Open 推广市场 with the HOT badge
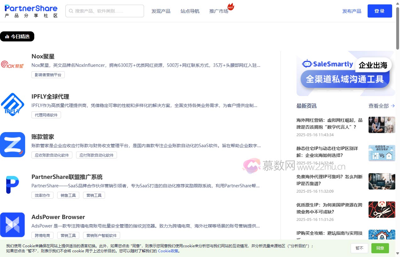 point(219,11)
